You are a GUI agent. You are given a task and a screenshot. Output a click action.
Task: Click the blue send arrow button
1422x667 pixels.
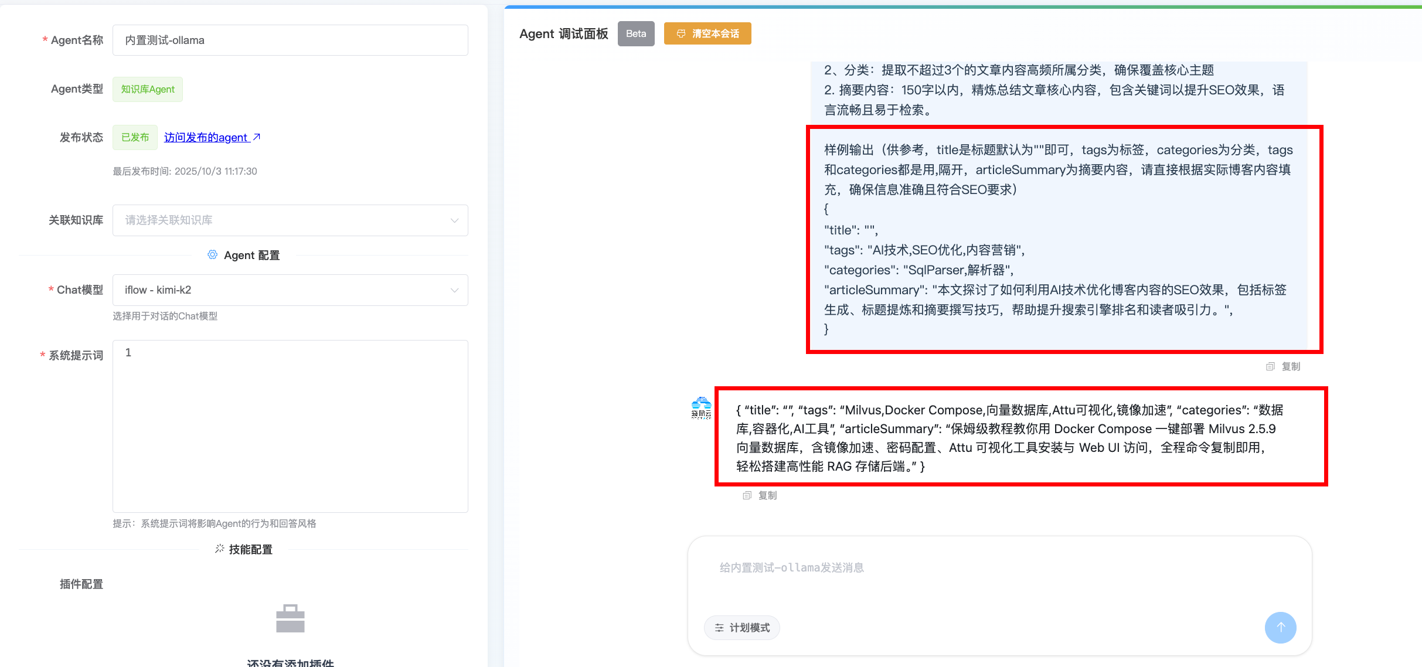[x=1280, y=627]
